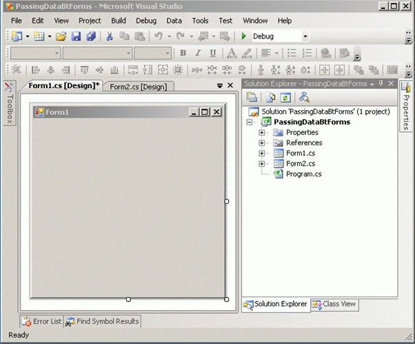Image resolution: width=415 pixels, height=344 pixels.
Task: Click the numbered list icon
Action: click(307, 53)
